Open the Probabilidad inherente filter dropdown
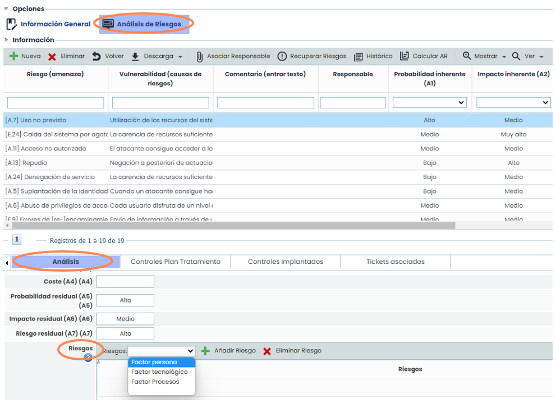556x403 pixels. [430, 103]
